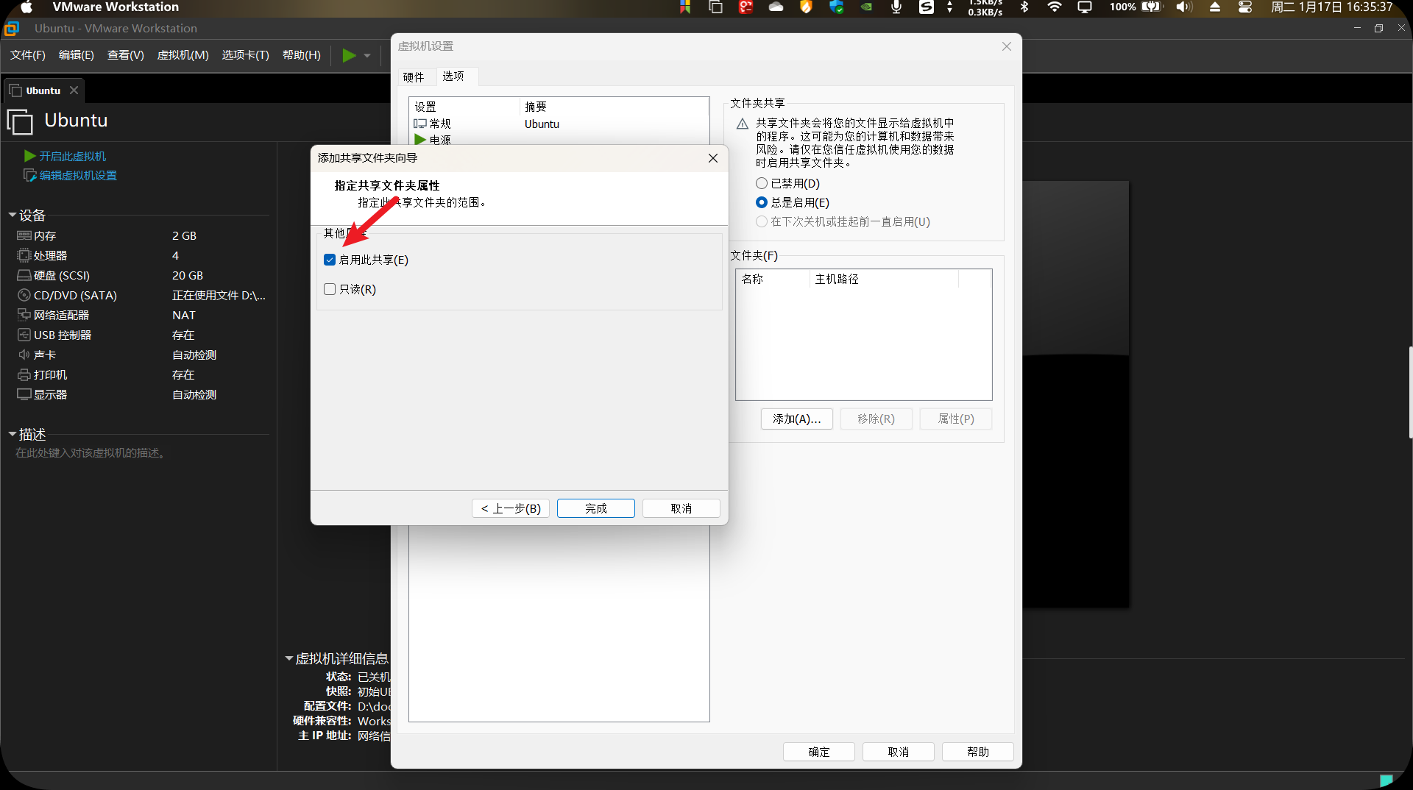Image resolution: width=1413 pixels, height=790 pixels.
Task: Confirm VM settings with 确定 button
Action: [x=819, y=752]
